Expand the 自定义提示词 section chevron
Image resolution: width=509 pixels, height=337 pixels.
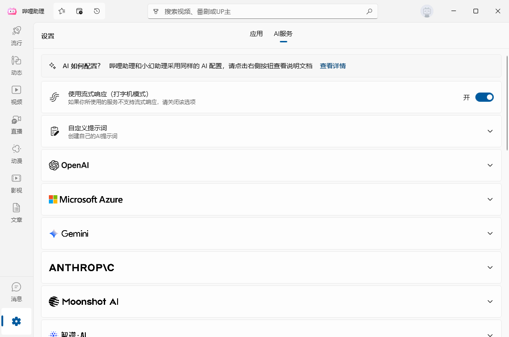pyautogui.click(x=490, y=131)
